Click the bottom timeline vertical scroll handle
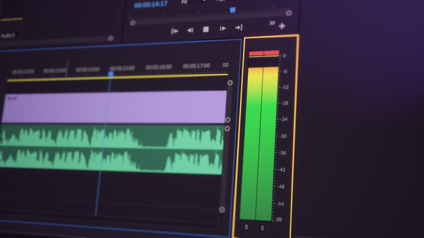 (x=222, y=210)
